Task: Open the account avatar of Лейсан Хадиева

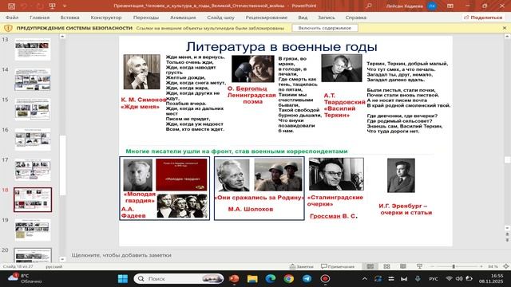Action: [x=432, y=6]
